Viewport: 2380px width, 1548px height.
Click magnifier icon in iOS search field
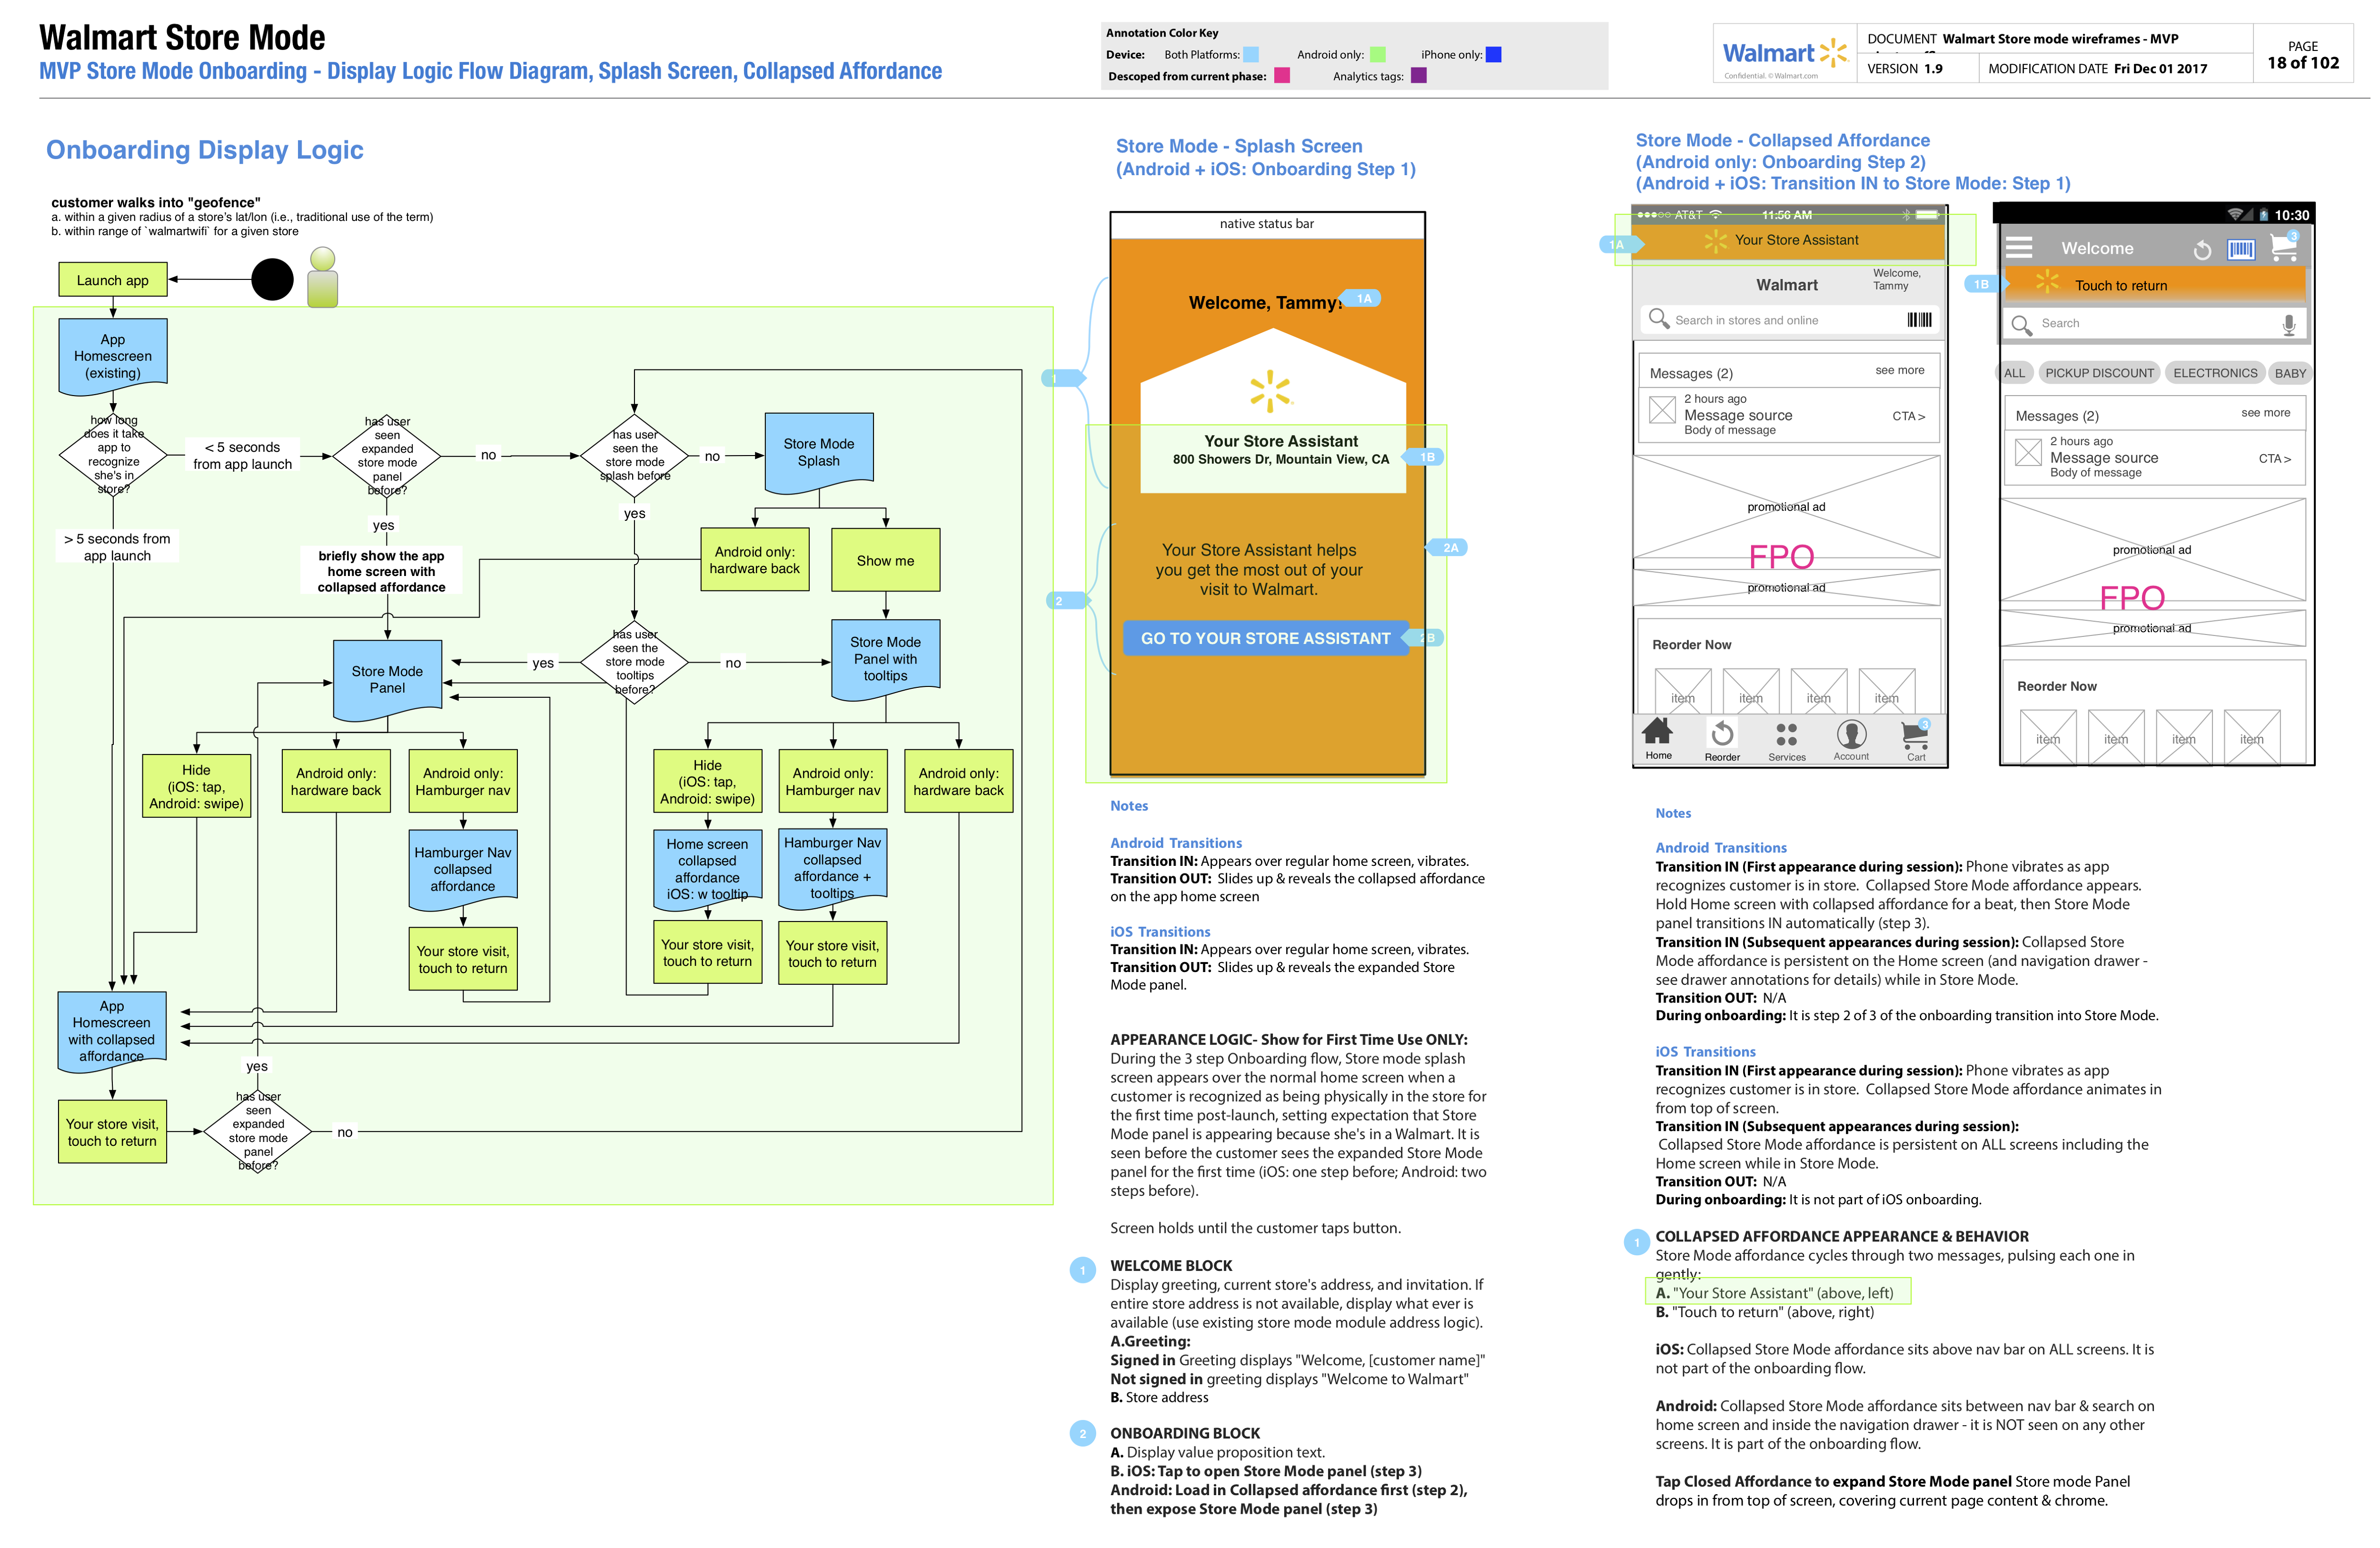click(1659, 319)
